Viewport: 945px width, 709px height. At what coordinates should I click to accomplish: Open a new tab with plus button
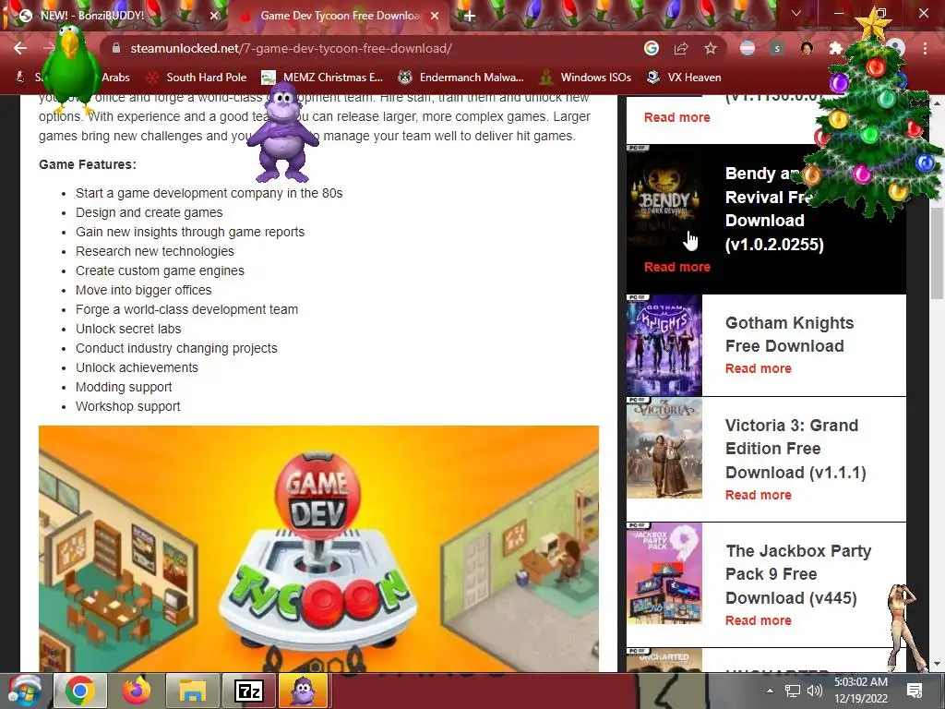click(x=470, y=17)
